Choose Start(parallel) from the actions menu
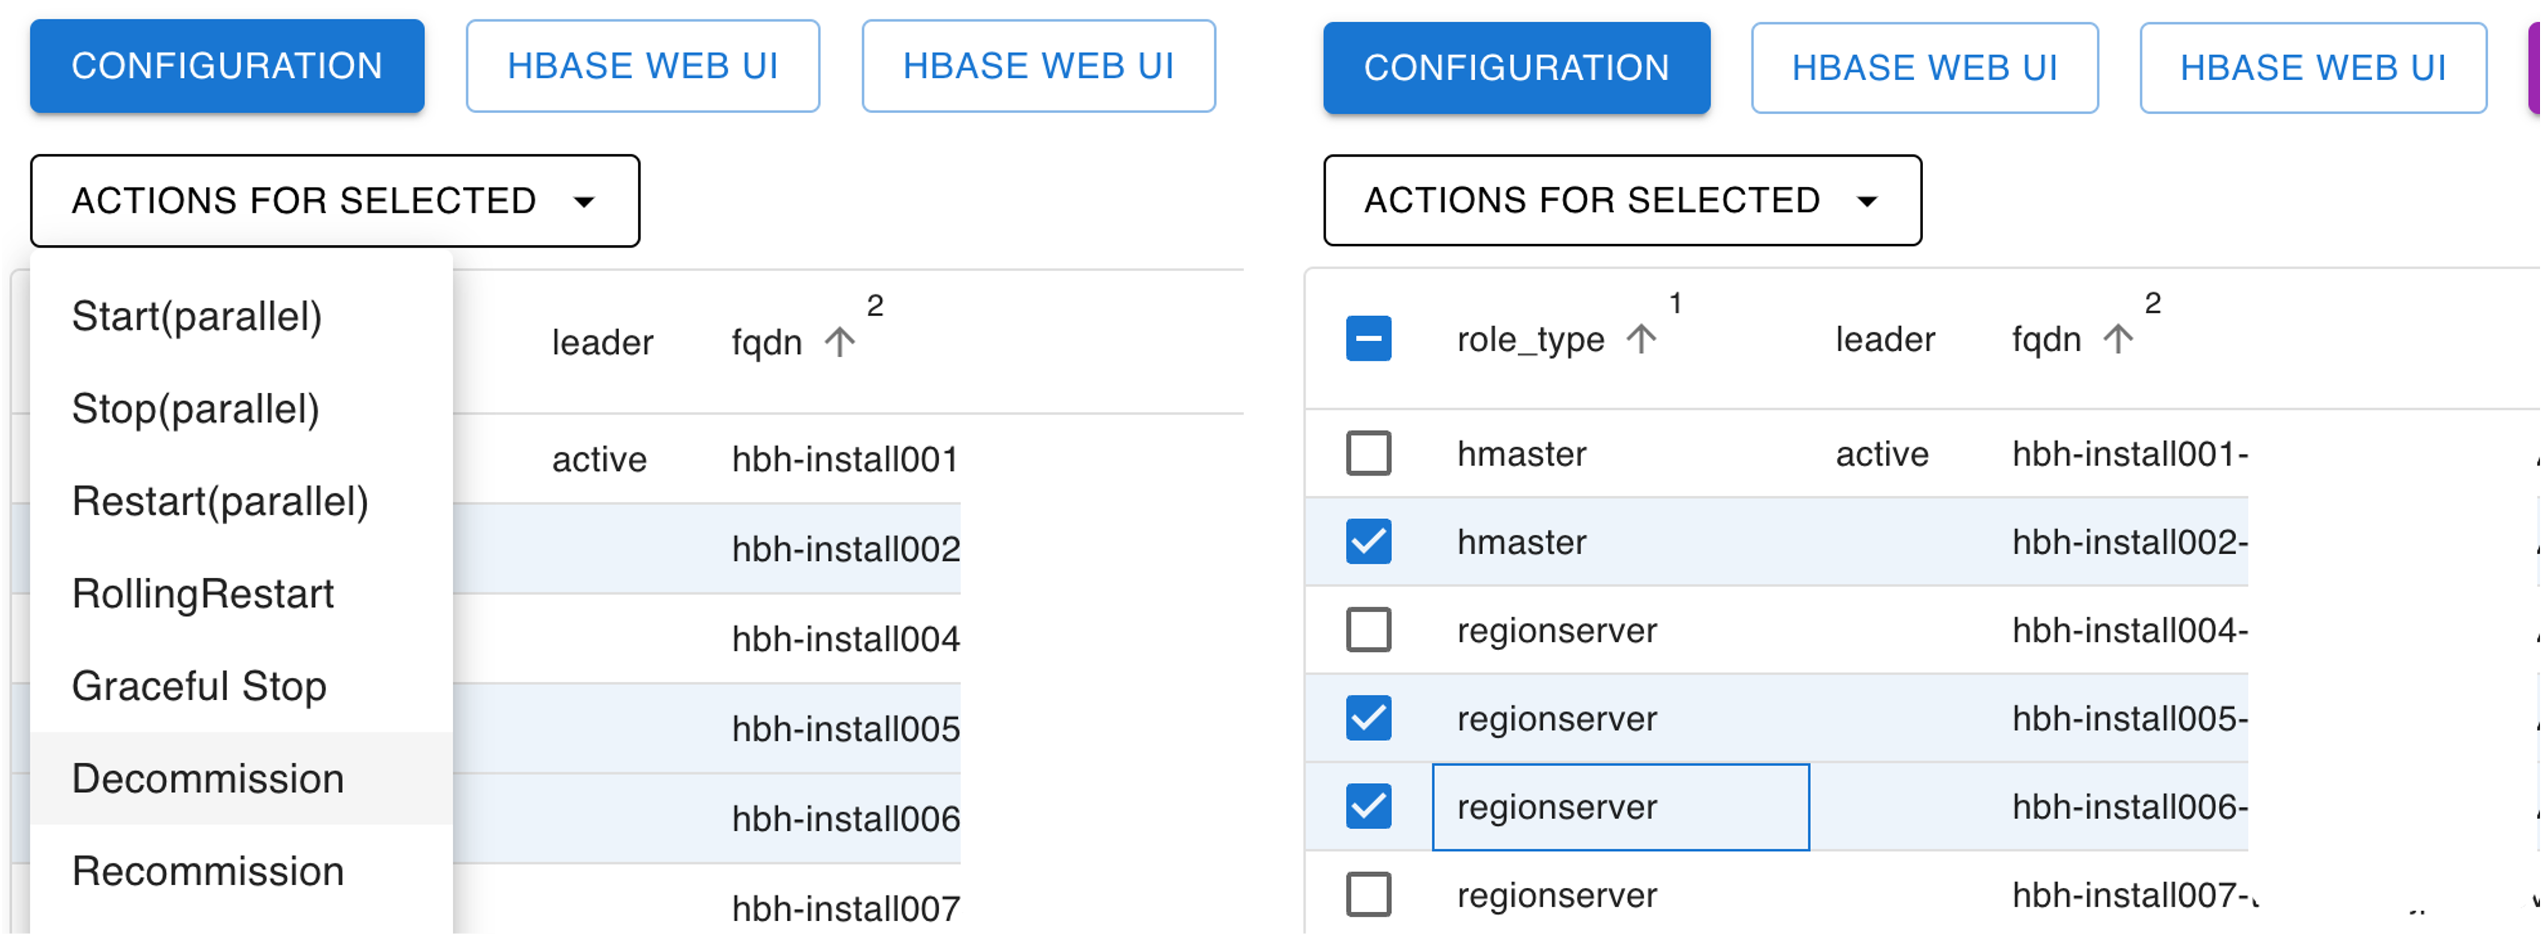The width and height of the screenshot is (2541, 935). coord(242,317)
